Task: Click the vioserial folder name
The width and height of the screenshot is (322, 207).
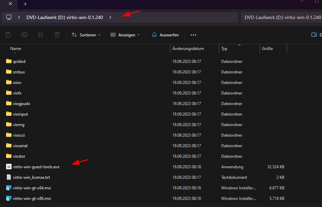Action: coord(20,146)
